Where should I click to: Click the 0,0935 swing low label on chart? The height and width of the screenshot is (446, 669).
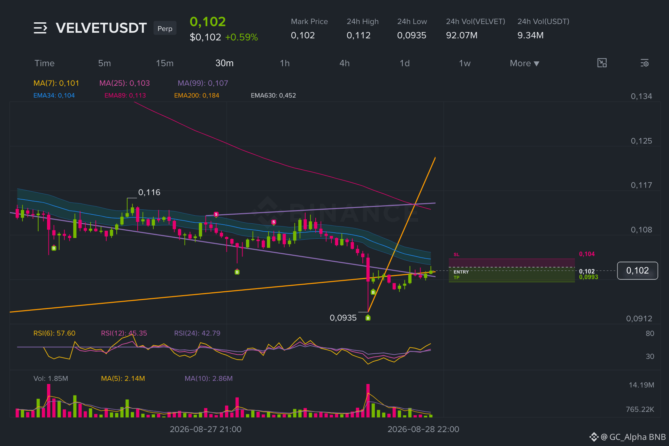[343, 318]
